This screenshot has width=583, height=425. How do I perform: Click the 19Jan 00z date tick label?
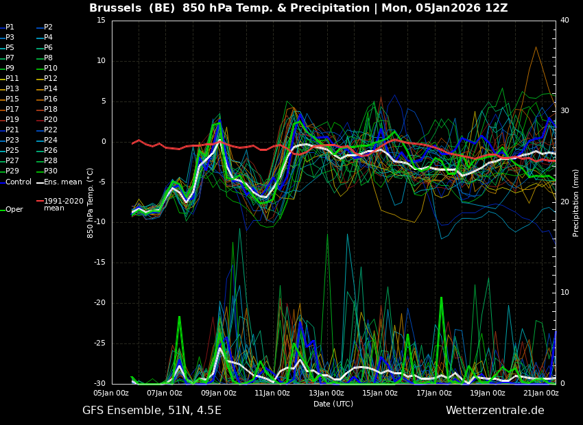488,393
